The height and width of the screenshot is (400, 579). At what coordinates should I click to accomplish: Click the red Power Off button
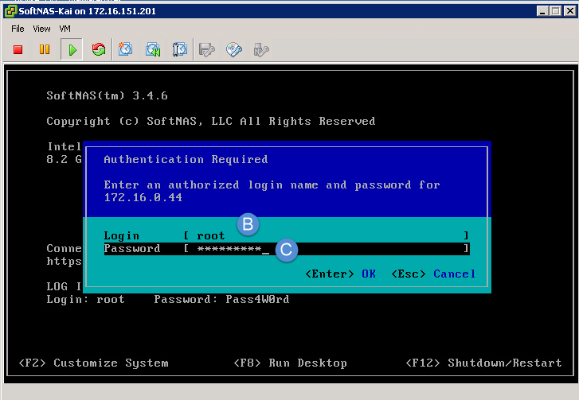(x=18, y=50)
